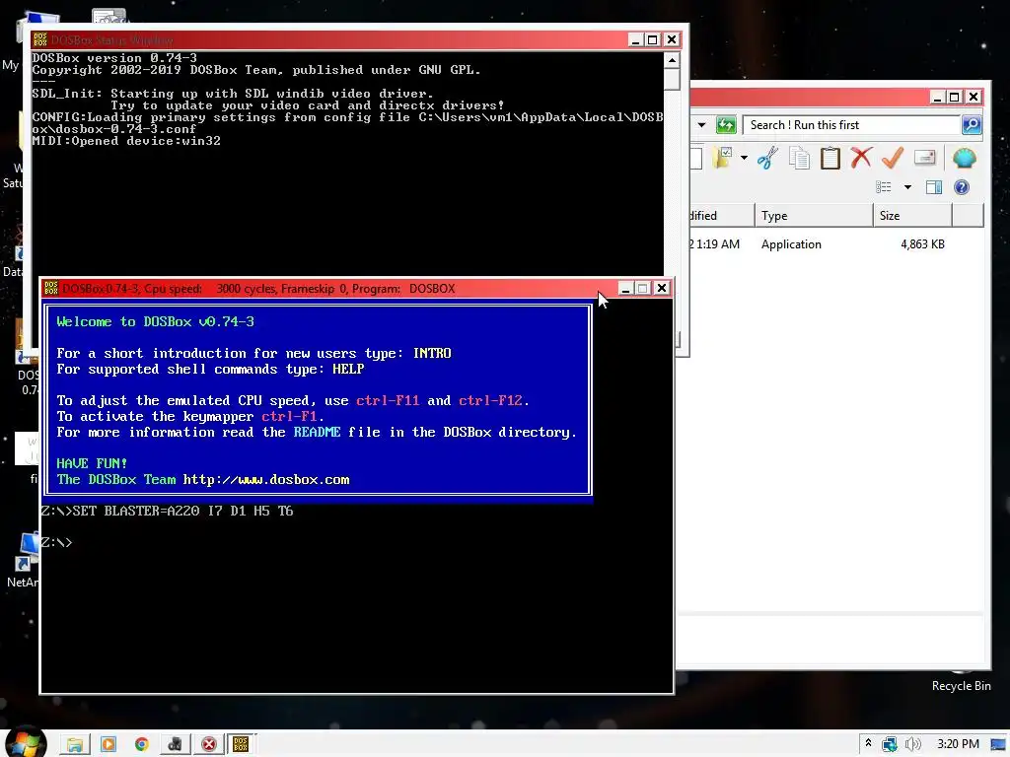Click the up arrow of Status Window scrollbar
Viewport: 1010px width, 757px height.
[x=672, y=60]
